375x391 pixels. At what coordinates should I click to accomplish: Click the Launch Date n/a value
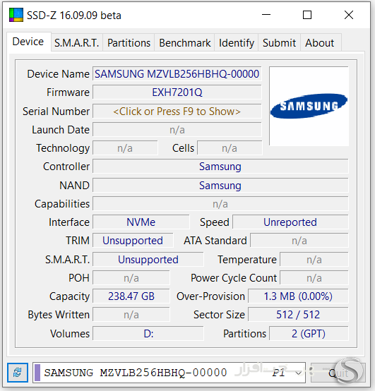177,130
